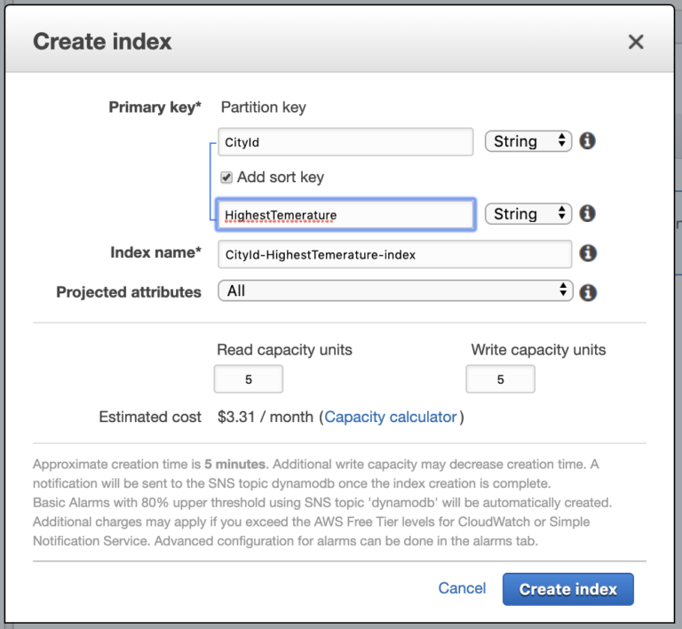
Task: Click the Read capacity units input
Action: pos(249,379)
